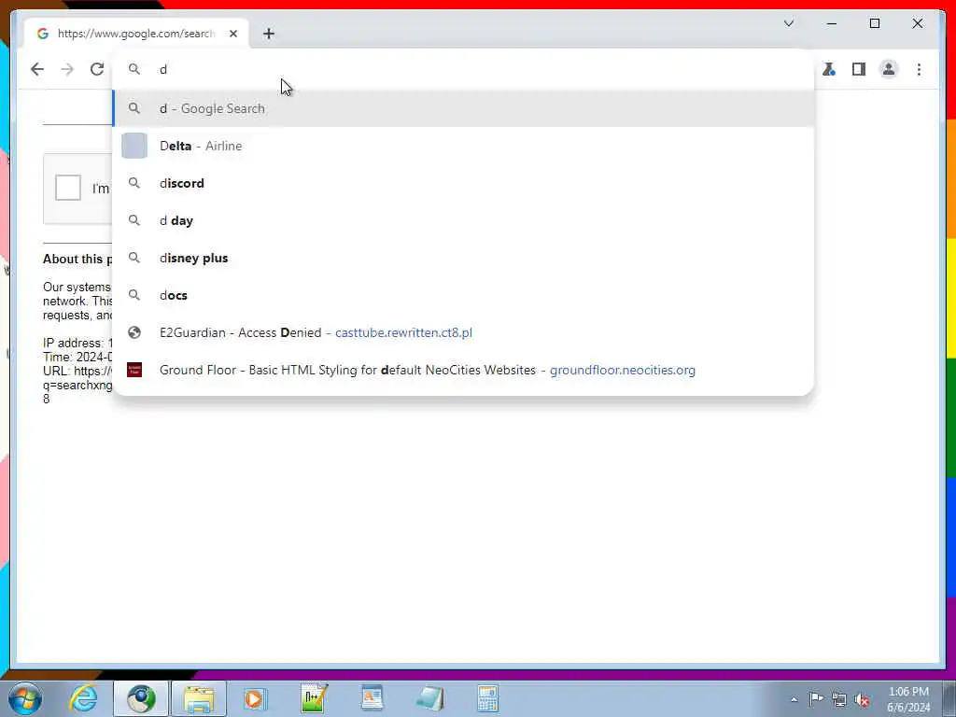Launch Internet Explorer from taskbar

[83, 698]
